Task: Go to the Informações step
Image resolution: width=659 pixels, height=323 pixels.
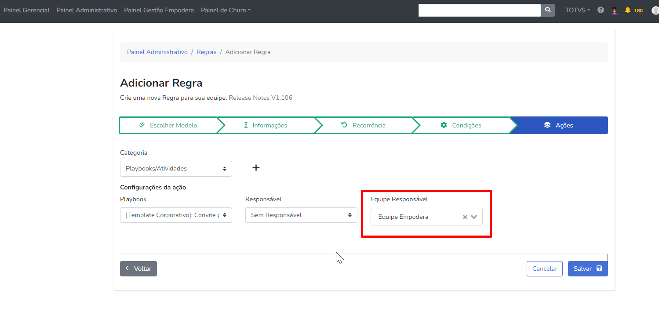Action: tap(266, 125)
